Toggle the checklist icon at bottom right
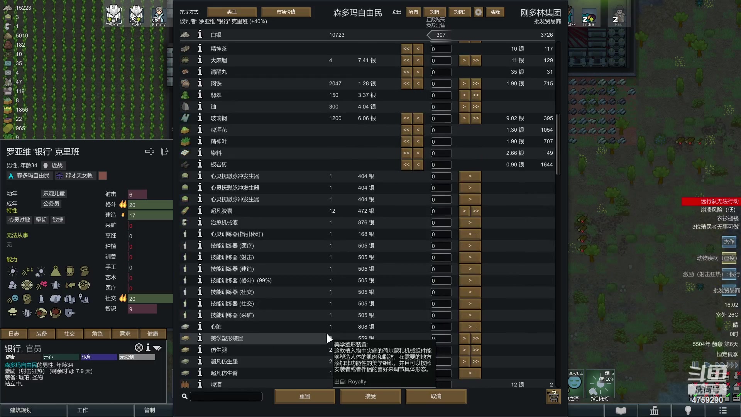The image size is (741, 417). point(737,397)
